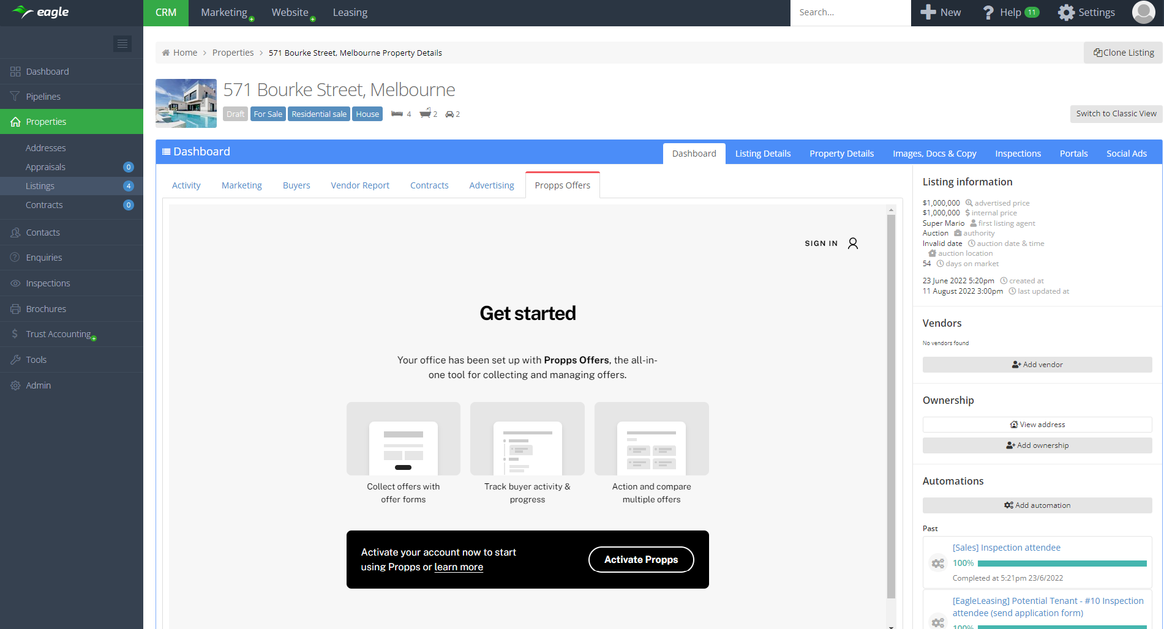This screenshot has height=629, width=1164.
Task: Click the Settings gear icon
Action: pos(1066,12)
